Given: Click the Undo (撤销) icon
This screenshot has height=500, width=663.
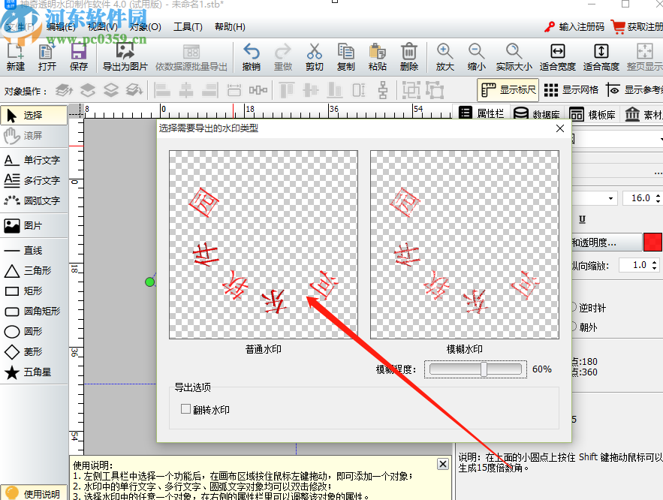Looking at the screenshot, I should point(252,57).
